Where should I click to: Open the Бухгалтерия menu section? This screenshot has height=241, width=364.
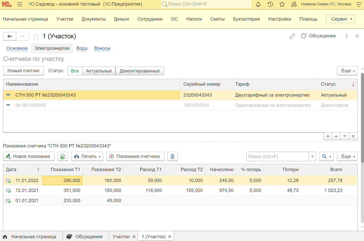(x=246, y=19)
